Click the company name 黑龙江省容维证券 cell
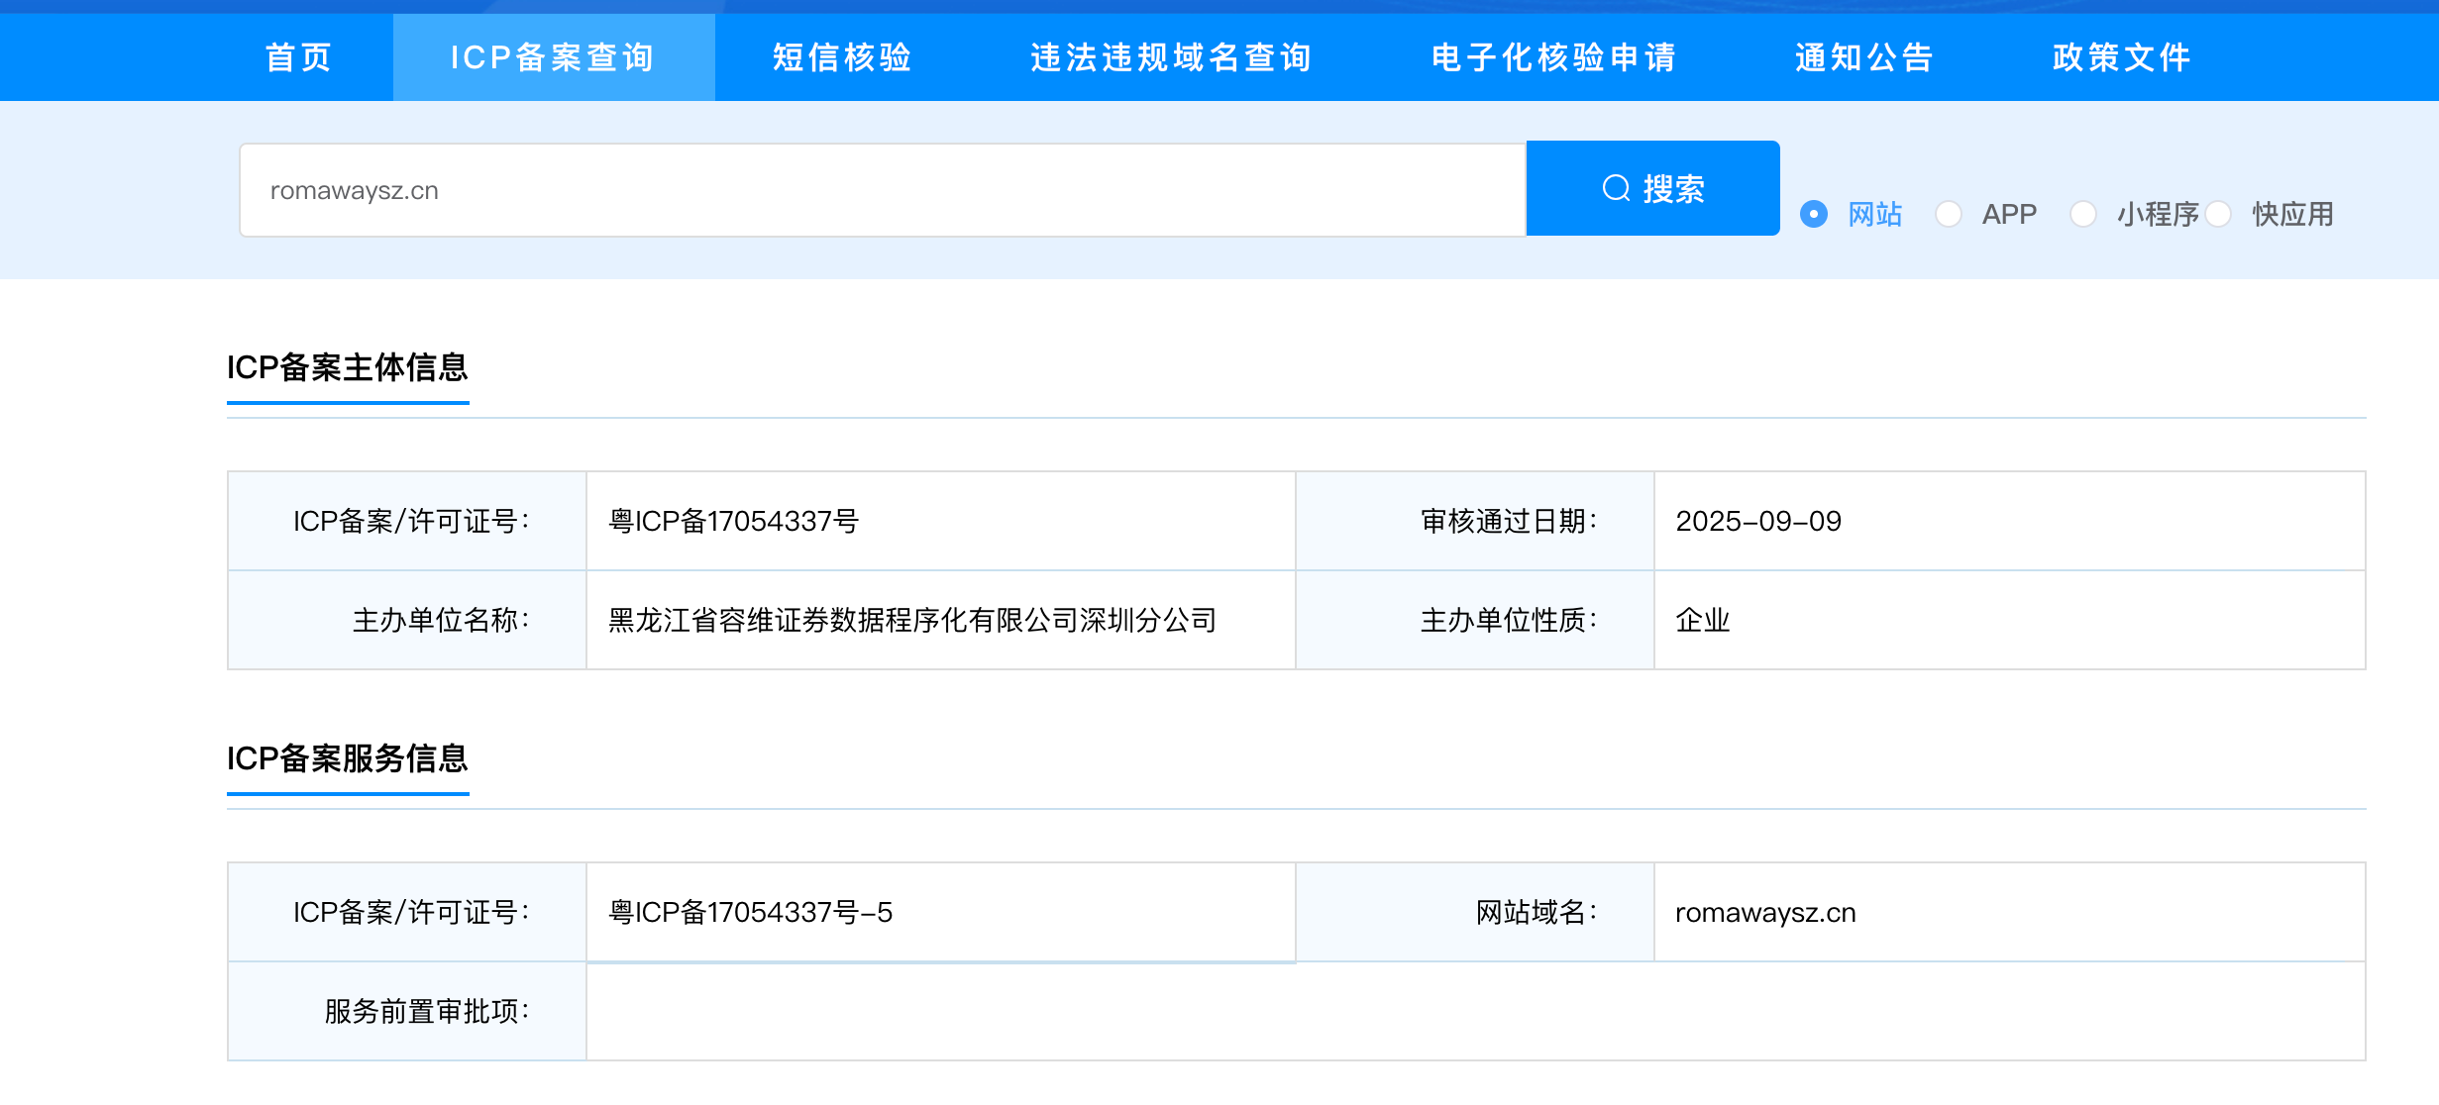 click(911, 620)
